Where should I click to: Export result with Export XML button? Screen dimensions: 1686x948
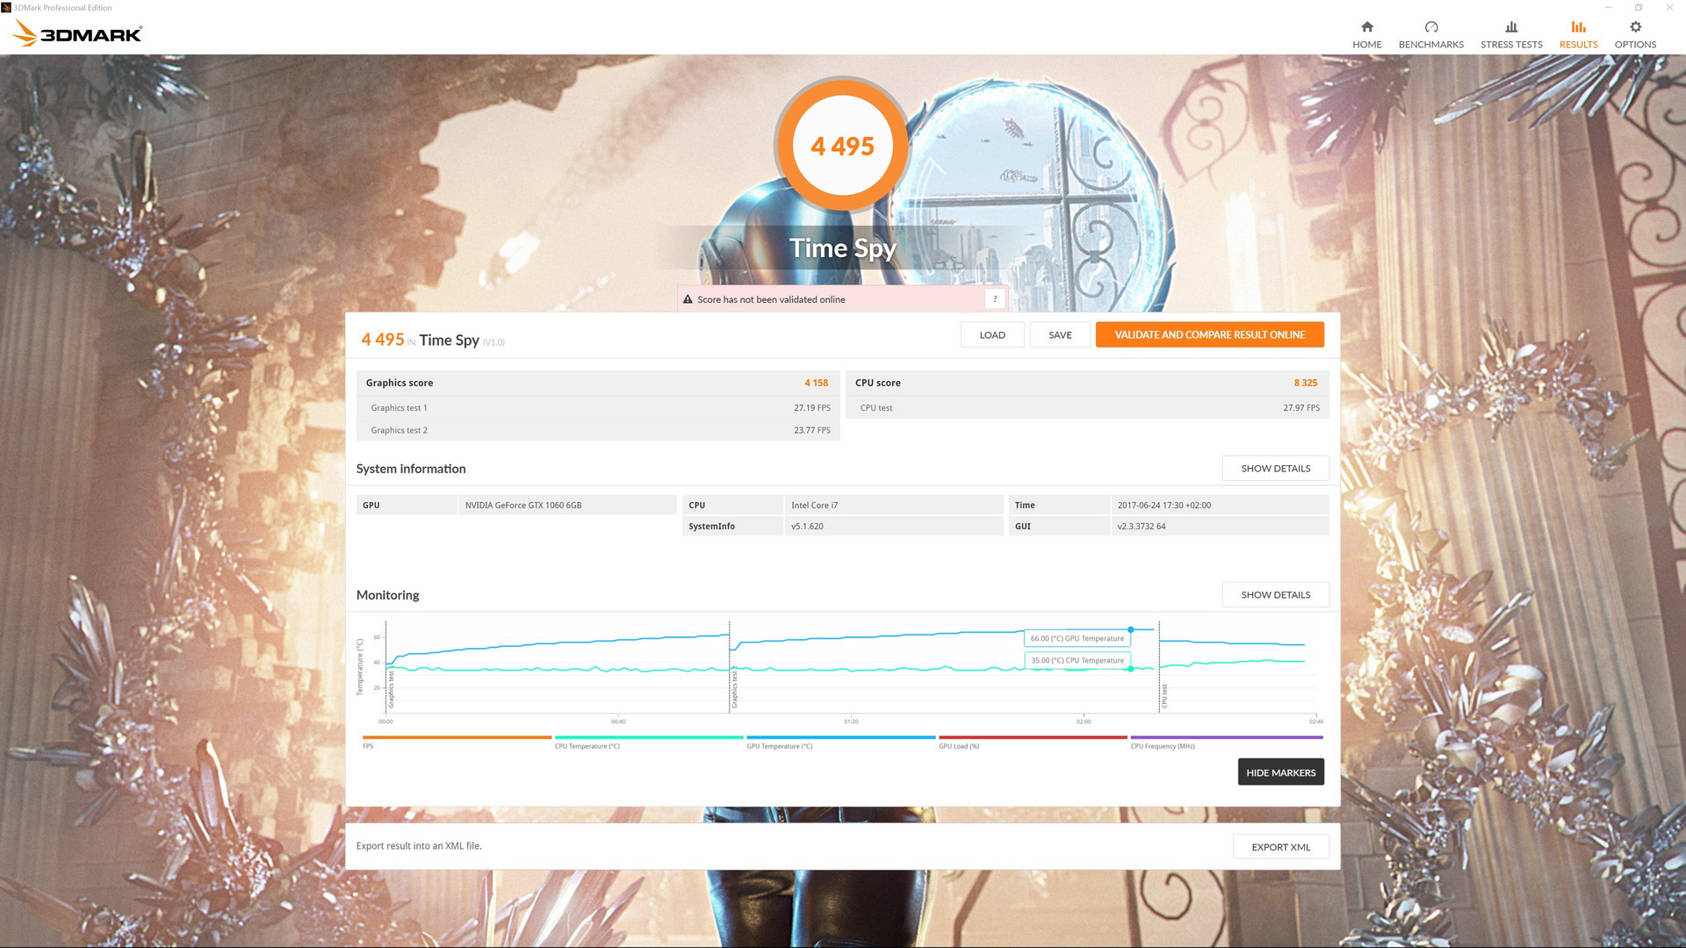click(1280, 847)
